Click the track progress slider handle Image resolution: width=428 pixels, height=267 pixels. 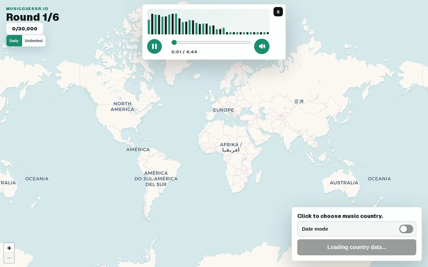[x=174, y=42]
